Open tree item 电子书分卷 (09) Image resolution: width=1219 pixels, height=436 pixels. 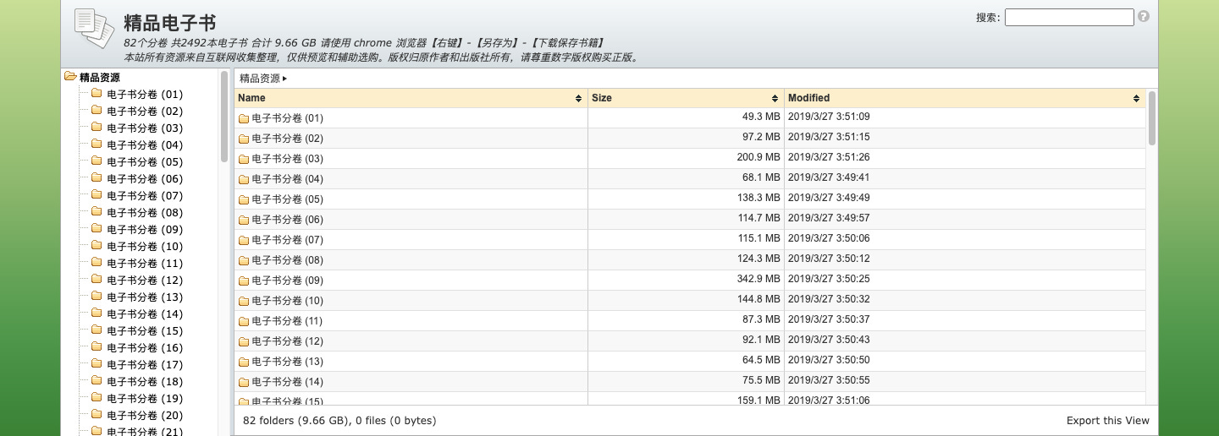[x=145, y=230]
